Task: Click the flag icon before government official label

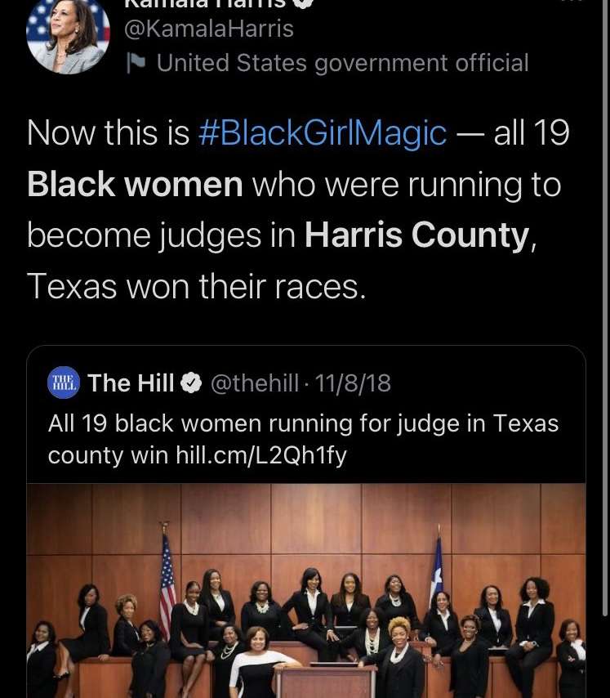Action: pyautogui.click(x=136, y=63)
